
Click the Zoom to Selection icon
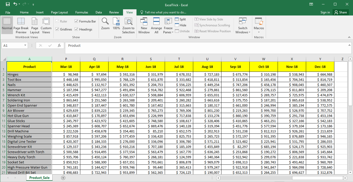[128, 26]
